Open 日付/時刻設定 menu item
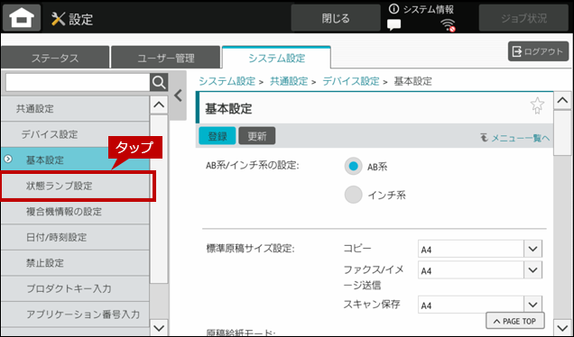This screenshot has width=574, height=337. pyautogui.click(x=75, y=237)
